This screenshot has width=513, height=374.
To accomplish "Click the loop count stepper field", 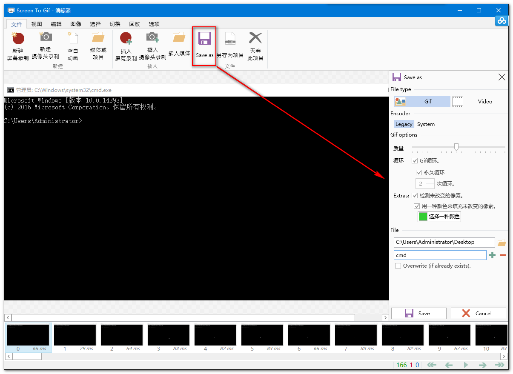I will tap(425, 184).
